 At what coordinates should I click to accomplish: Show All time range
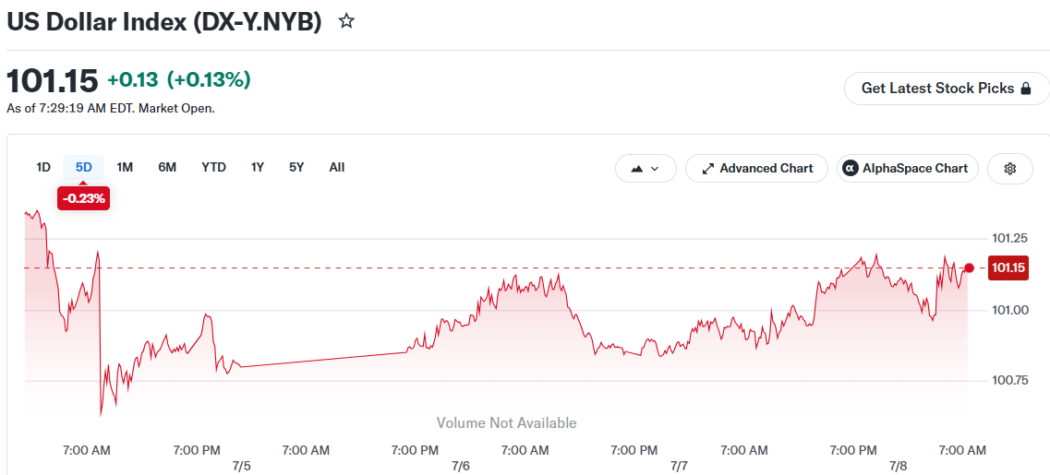pyautogui.click(x=337, y=167)
